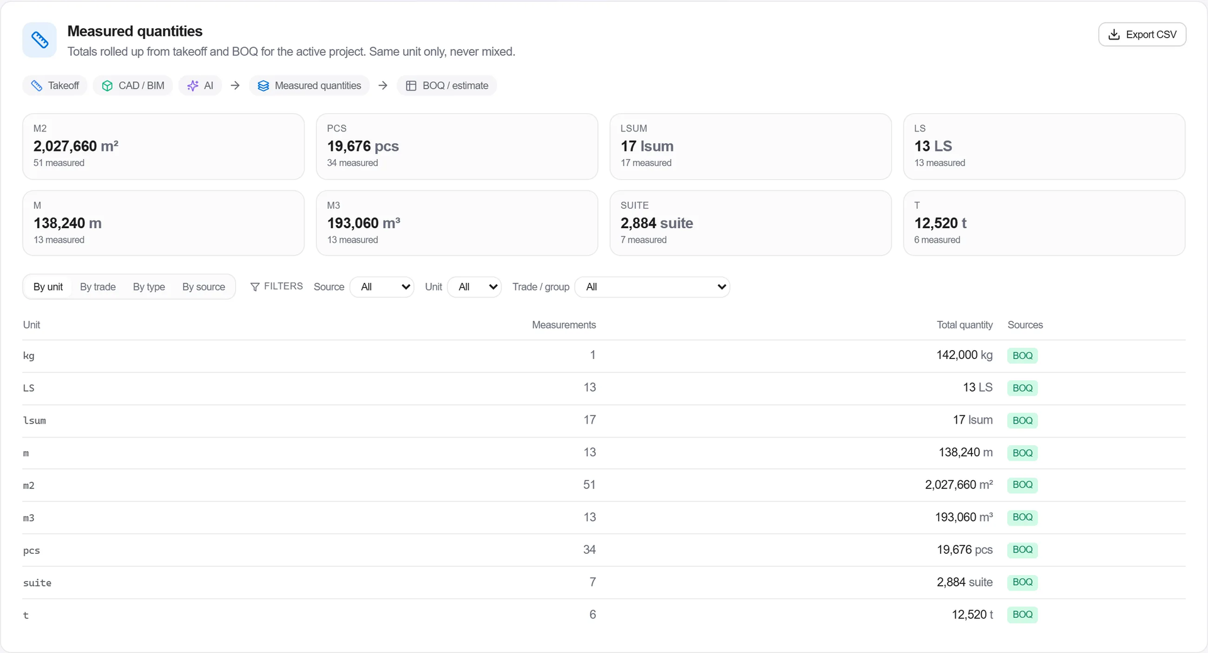Click the 12,520 t table total
1208x653 pixels.
[973, 615]
